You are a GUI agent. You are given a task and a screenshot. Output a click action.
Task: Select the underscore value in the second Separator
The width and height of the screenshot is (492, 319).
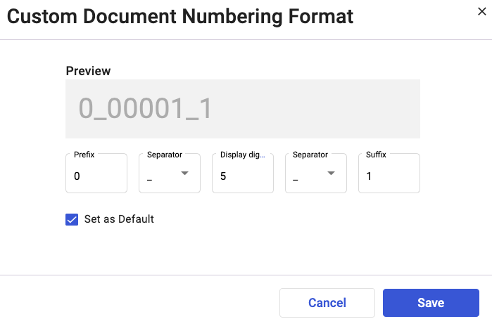point(296,180)
